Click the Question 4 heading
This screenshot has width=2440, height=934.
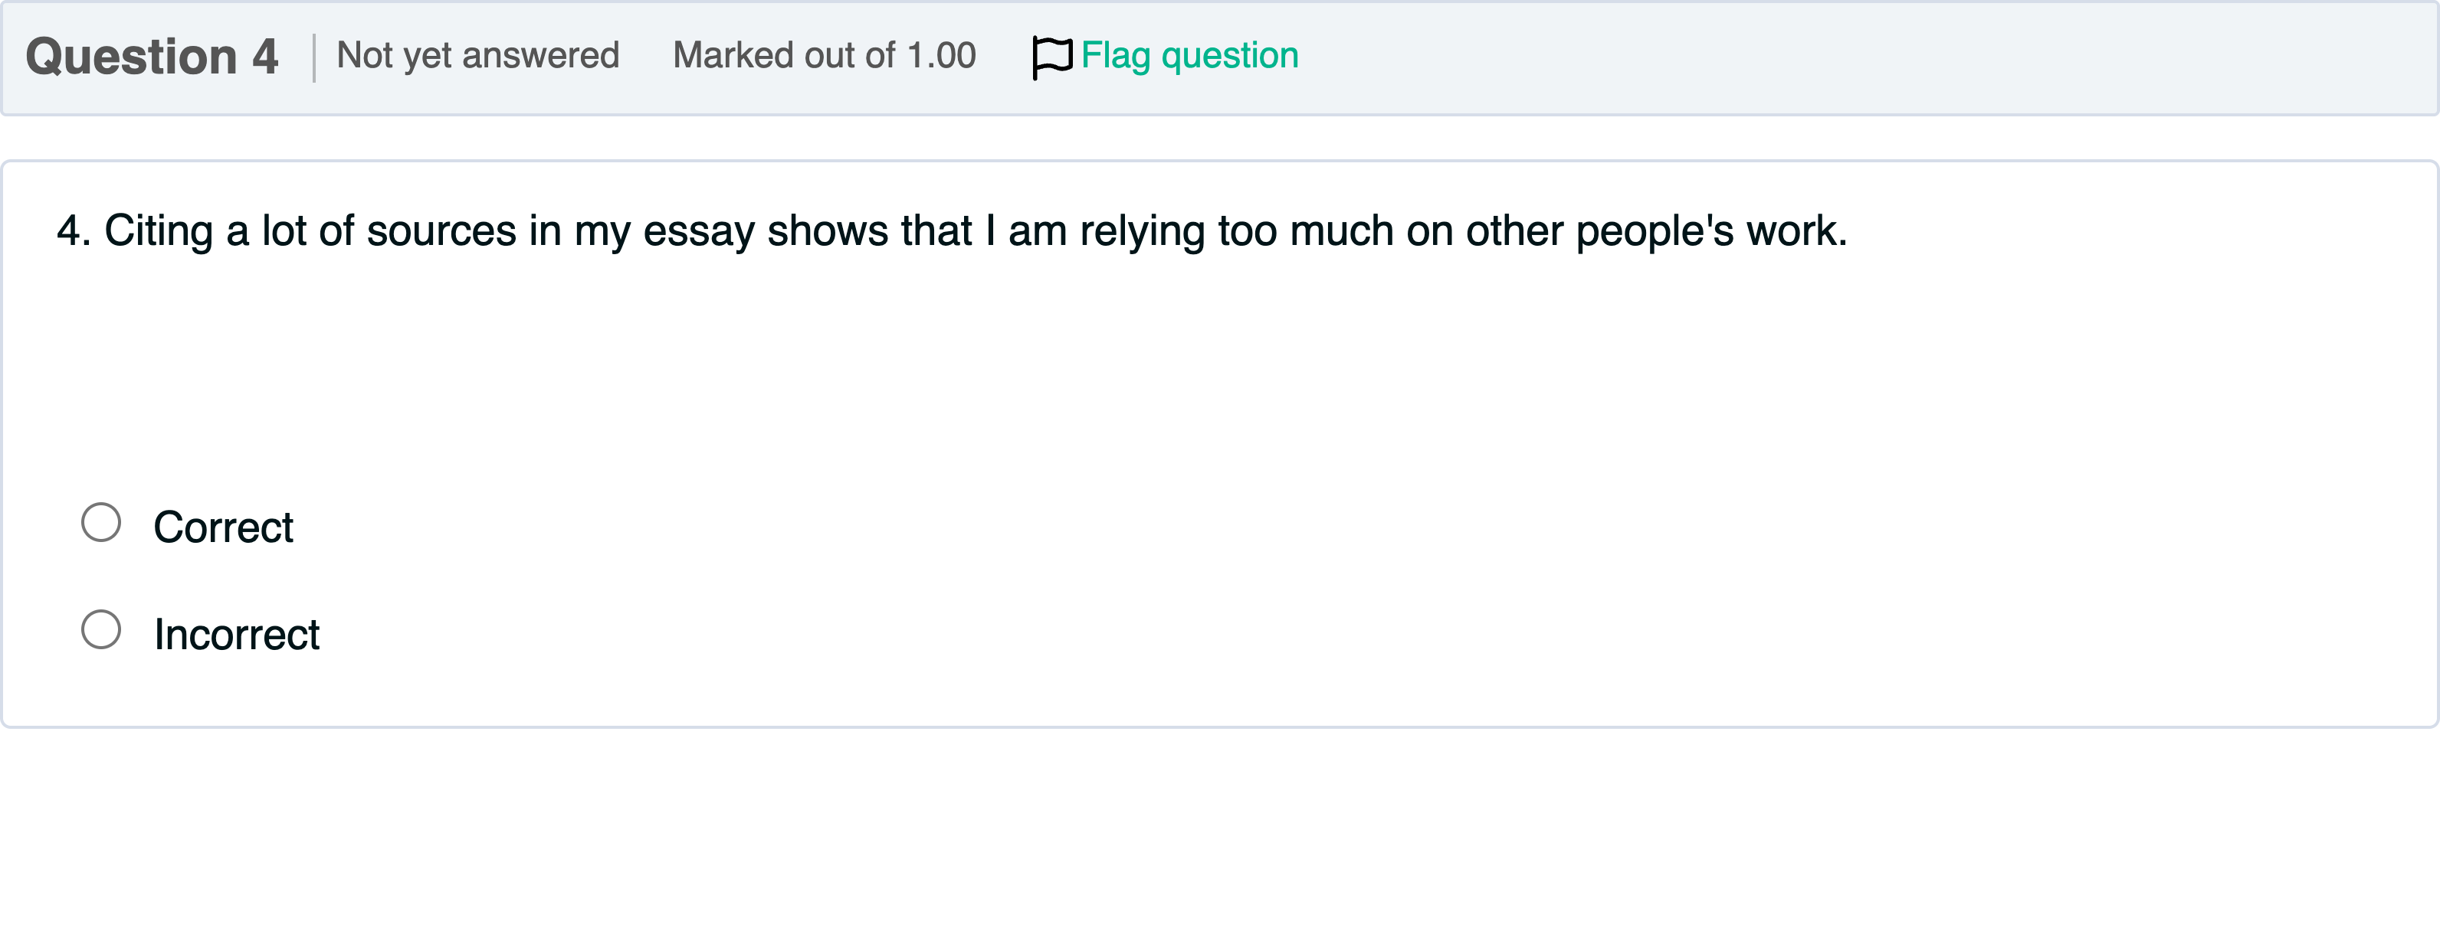(152, 57)
